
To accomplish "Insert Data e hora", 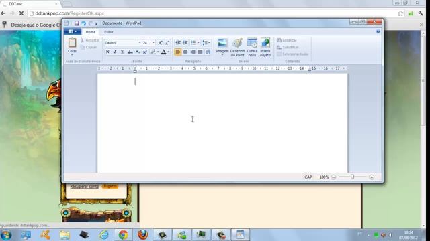I will click(x=252, y=47).
